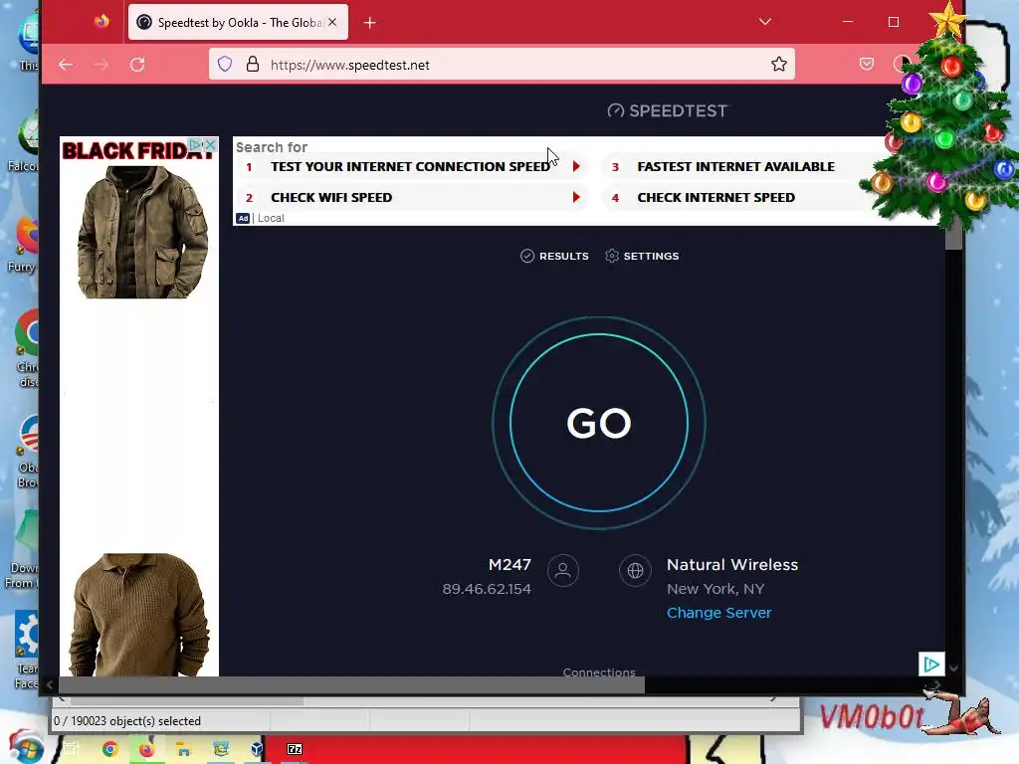Go back using the browser back arrow

coord(66,65)
